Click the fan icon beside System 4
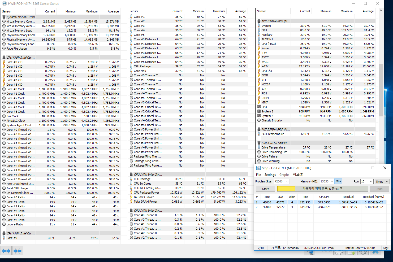This screenshot has height=262, width=393. click(x=259, y=116)
